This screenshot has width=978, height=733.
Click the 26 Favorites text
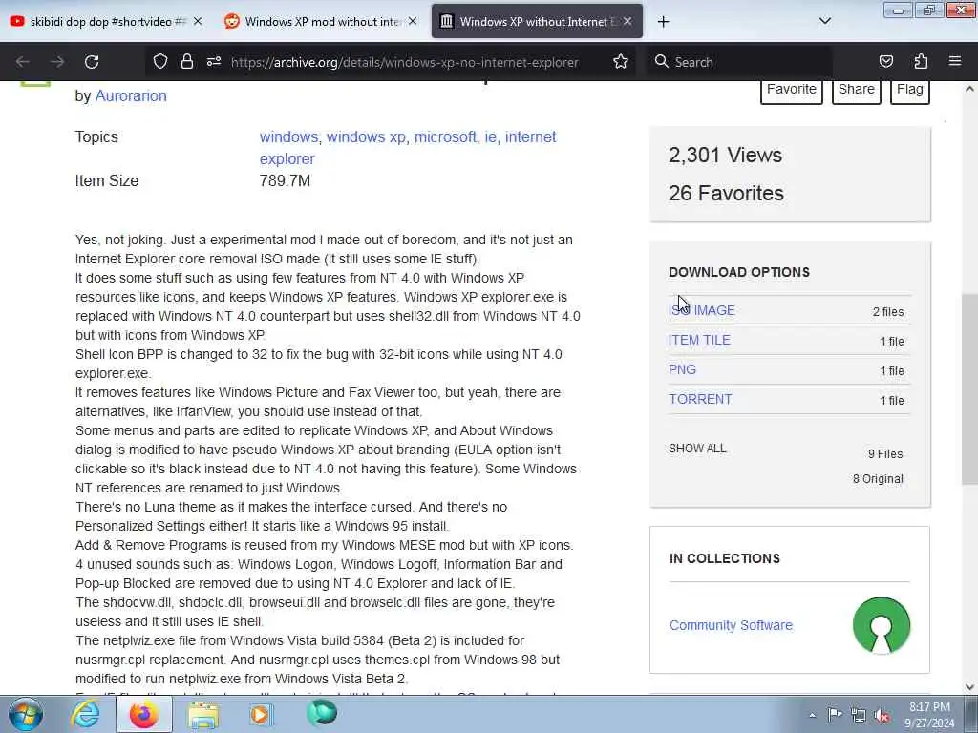point(726,193)
